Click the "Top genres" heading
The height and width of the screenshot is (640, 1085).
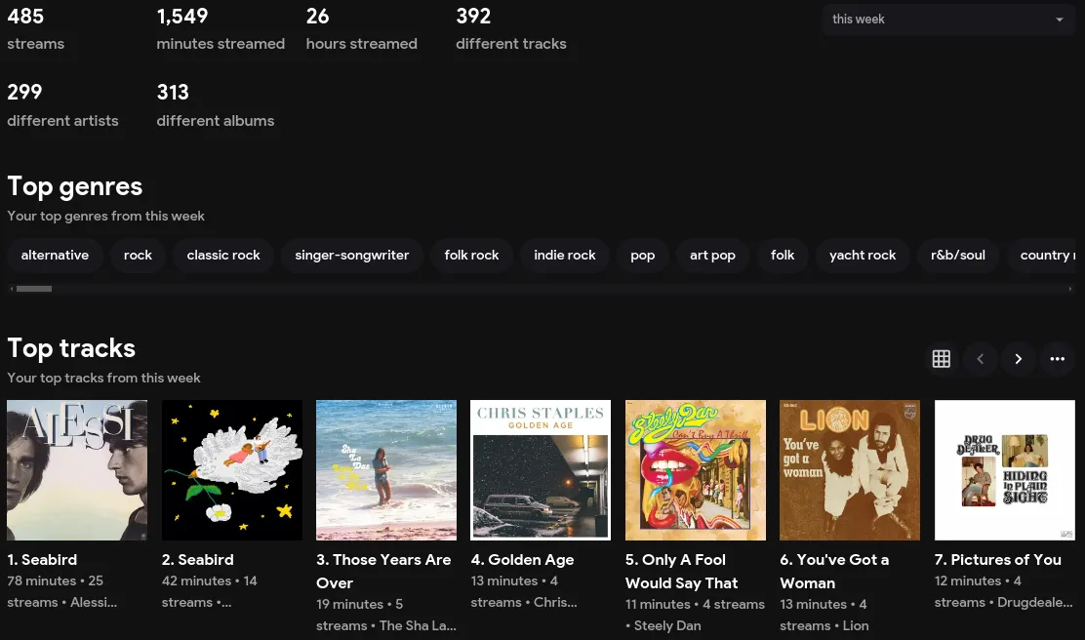coord(75,186)
